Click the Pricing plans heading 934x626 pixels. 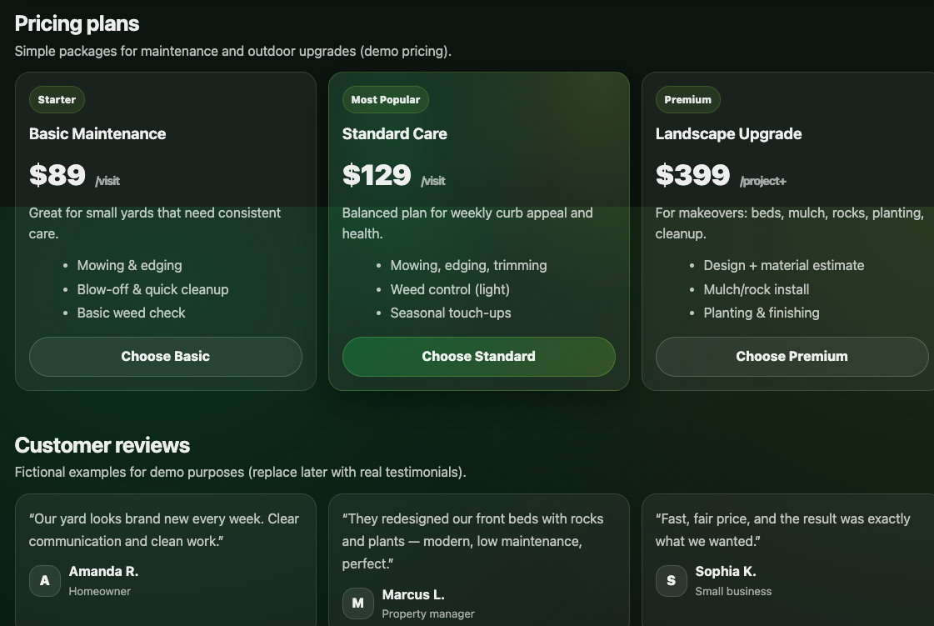(x=77, y=23)
